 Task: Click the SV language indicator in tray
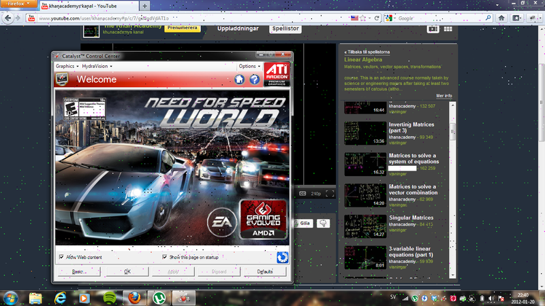point(393,297)
